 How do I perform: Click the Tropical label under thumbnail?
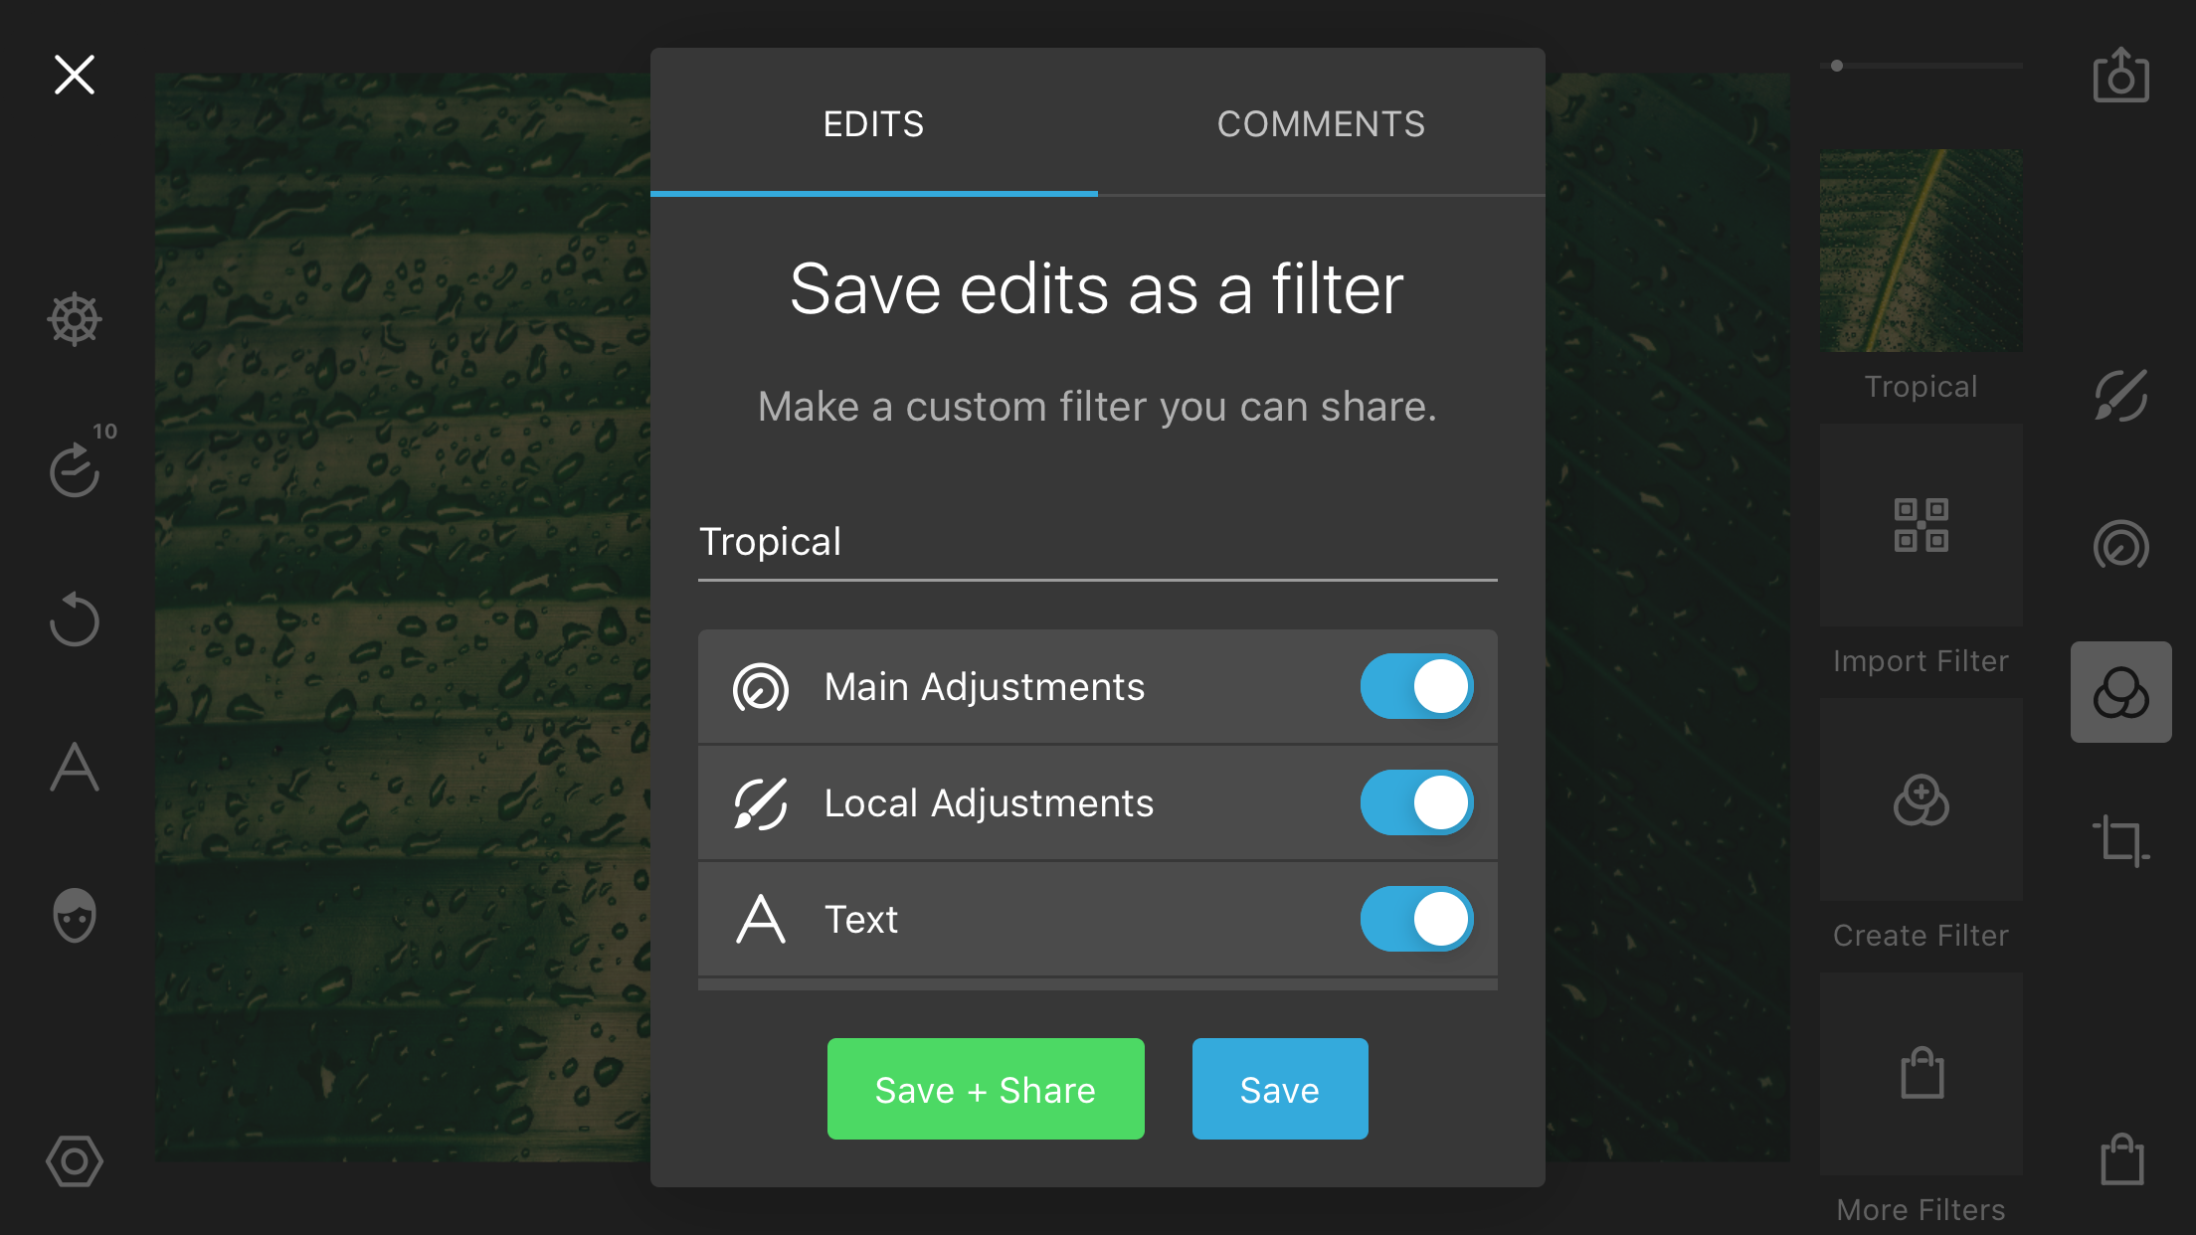coord(1921,387)
